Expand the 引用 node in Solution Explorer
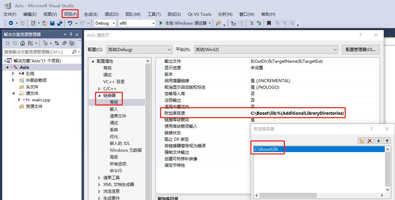395x200 pixels. [x=13, y=74]
